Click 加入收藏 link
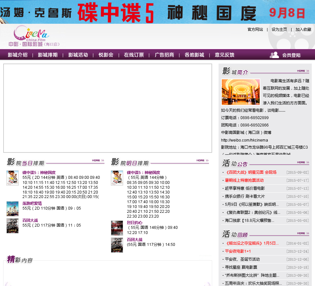The height and width of the screenshot is (286, 315). (303, 30)
